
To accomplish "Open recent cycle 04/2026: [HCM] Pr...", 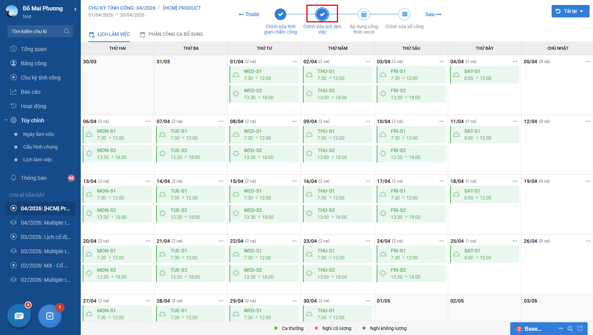I will [x=40, y=208].
